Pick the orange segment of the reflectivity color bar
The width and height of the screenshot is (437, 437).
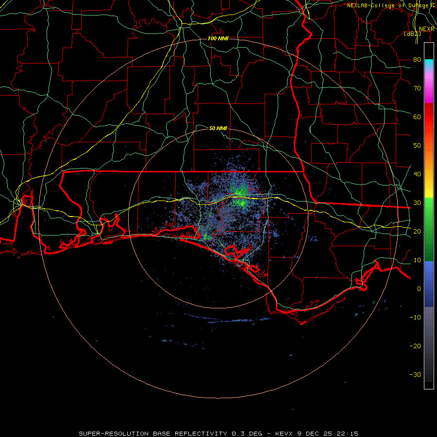click(x=429, y=159)
